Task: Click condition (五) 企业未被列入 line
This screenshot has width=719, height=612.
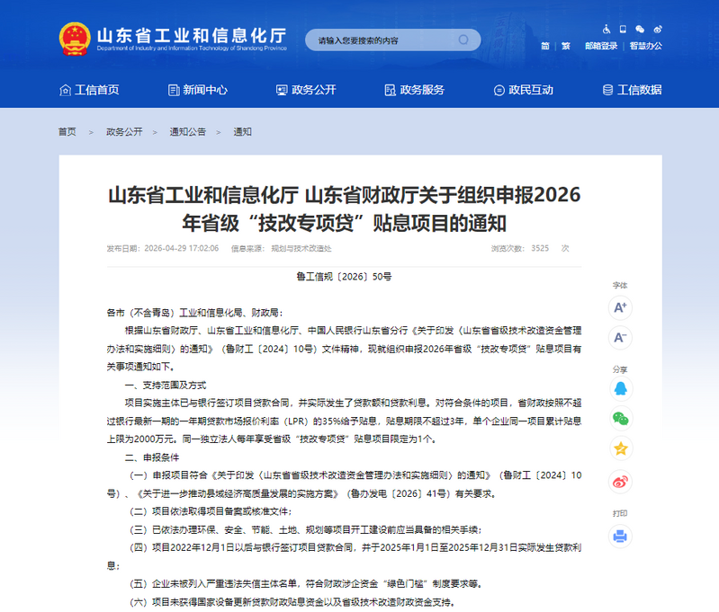Action: point(306,583)
